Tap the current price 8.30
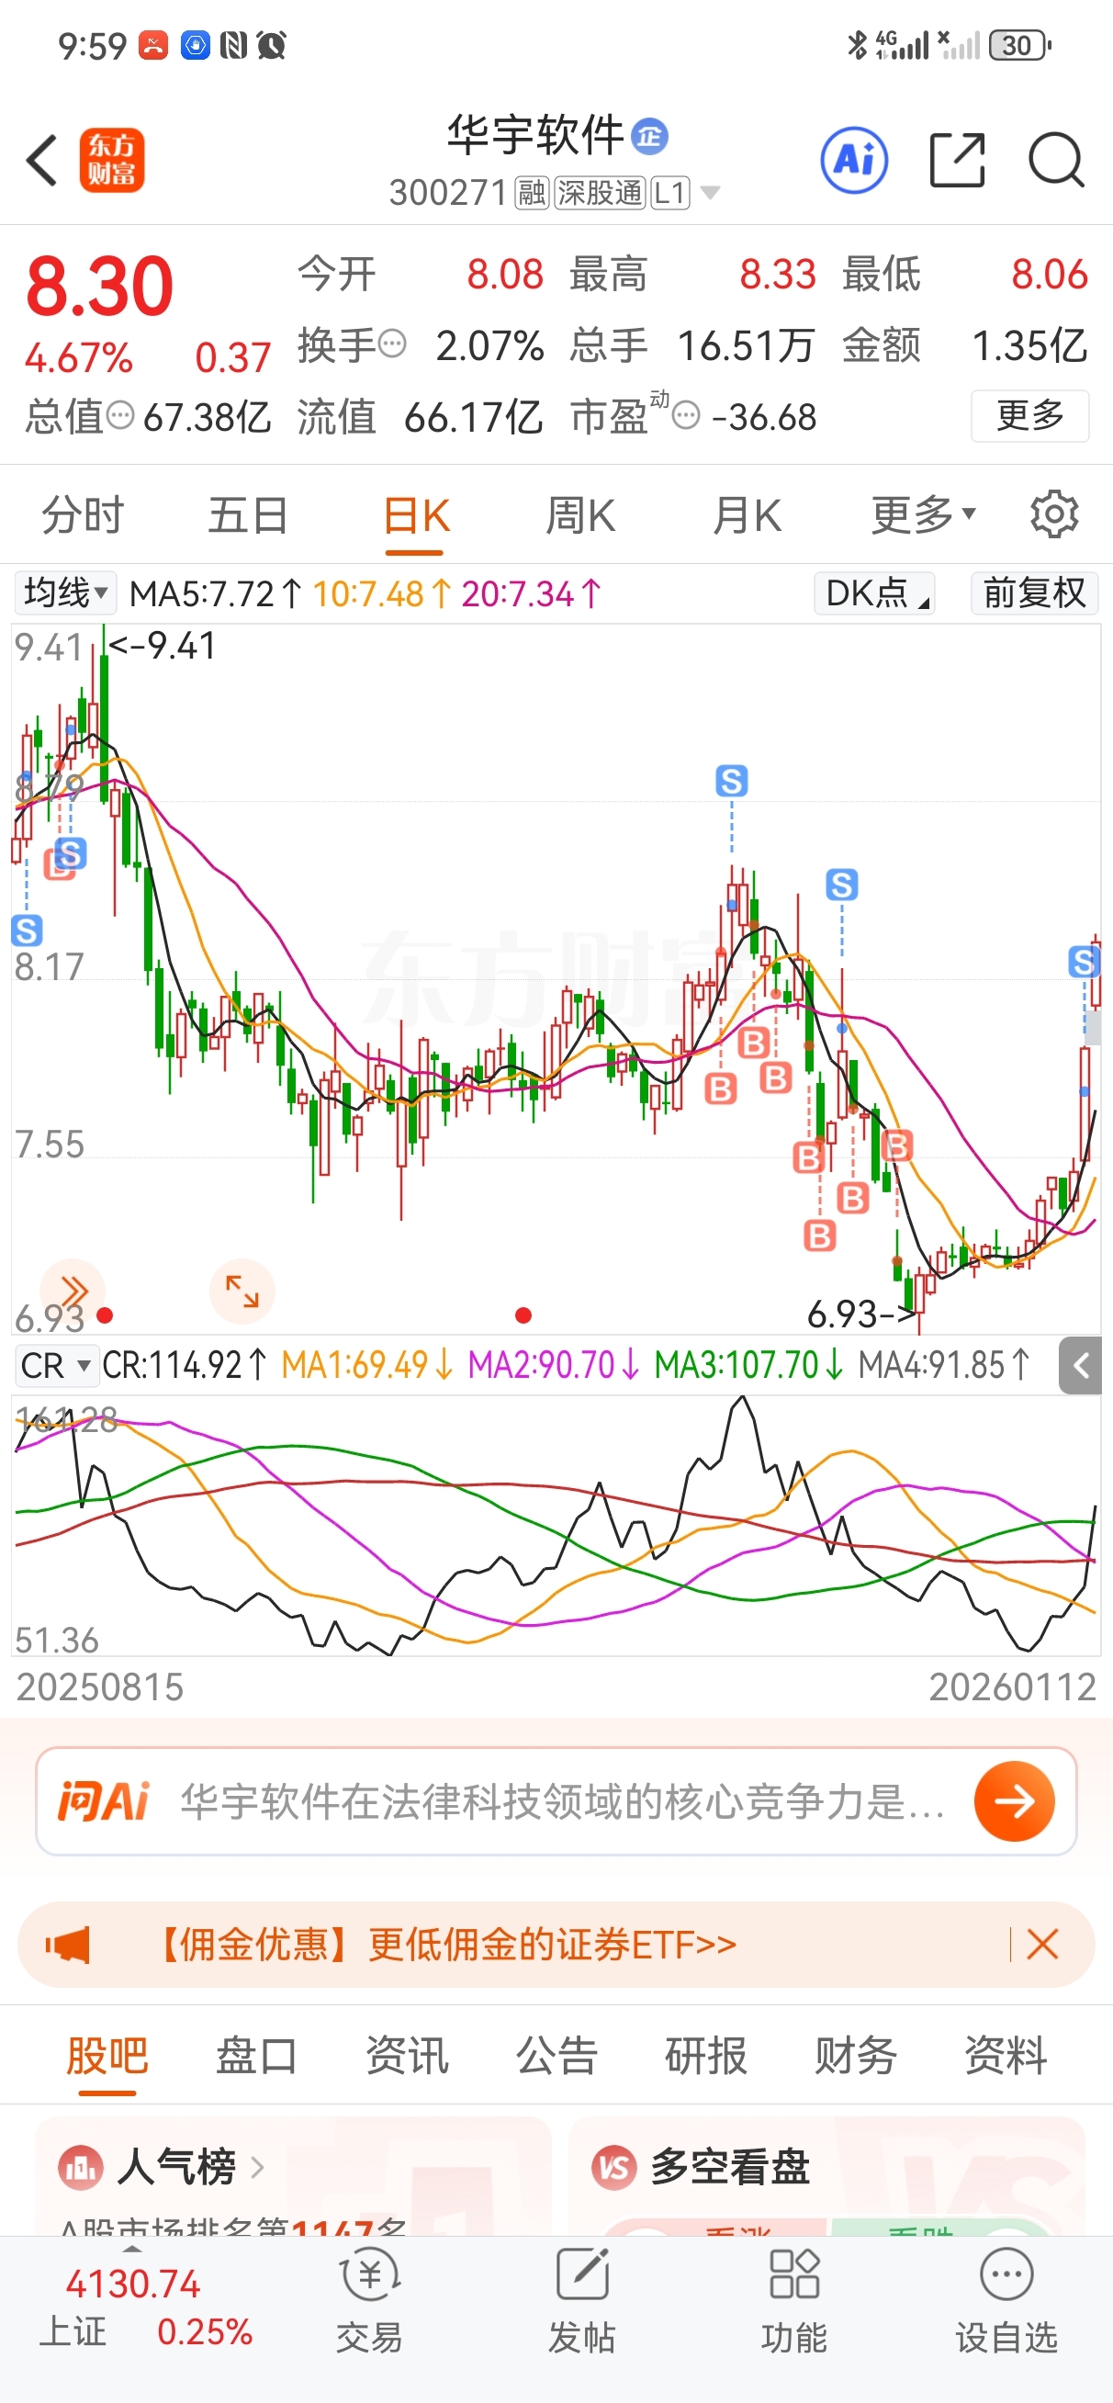 [x=99, y=286]
